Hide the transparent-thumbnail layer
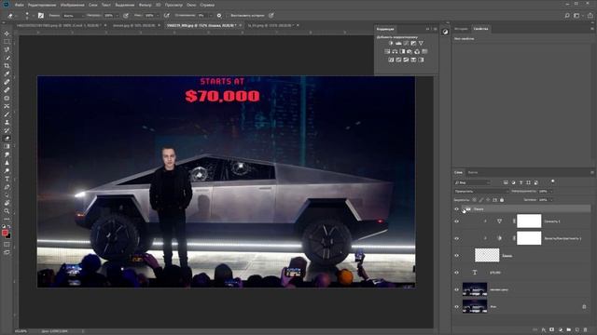Viewport: 597px width, 335px height. coord(456,255)
